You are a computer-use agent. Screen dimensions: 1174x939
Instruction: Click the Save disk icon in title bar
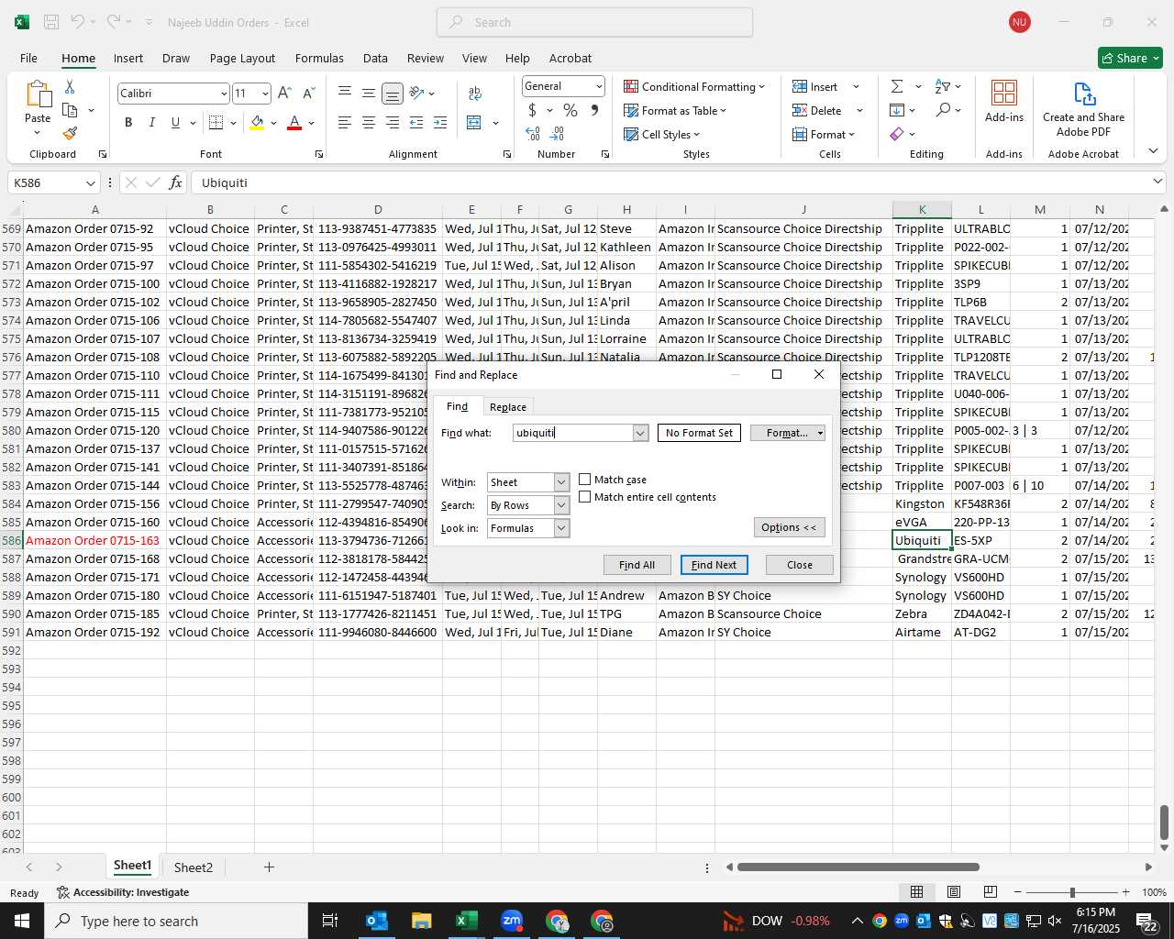click(x=51, y=22)
